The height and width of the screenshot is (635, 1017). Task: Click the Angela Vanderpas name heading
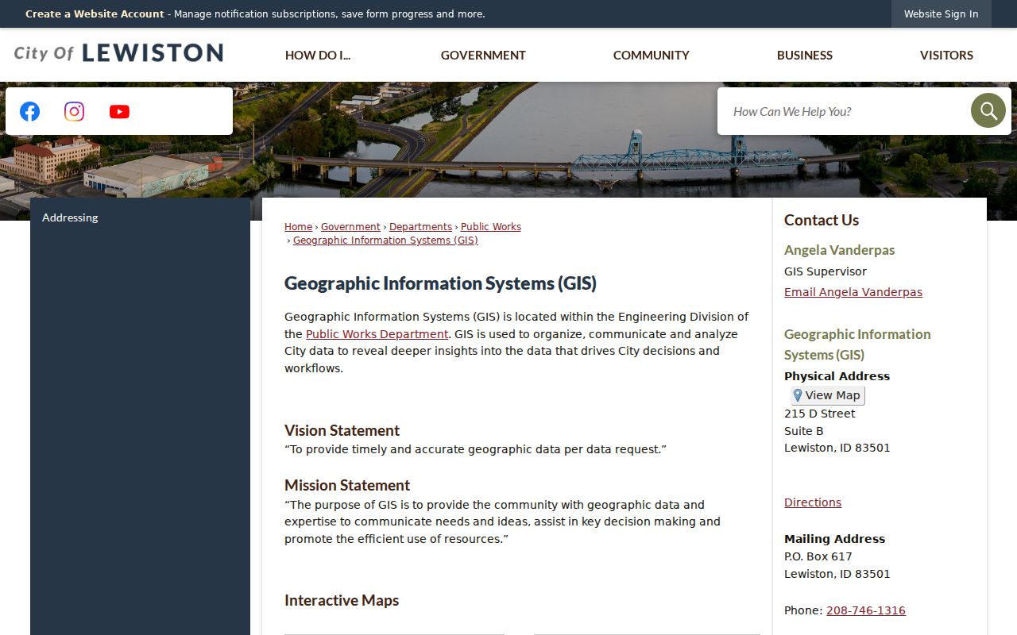(839, 250)
